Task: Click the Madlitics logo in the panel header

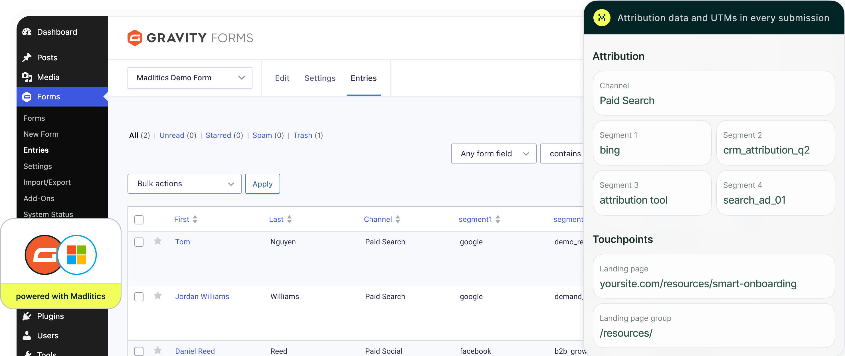Action: (602, 18)
